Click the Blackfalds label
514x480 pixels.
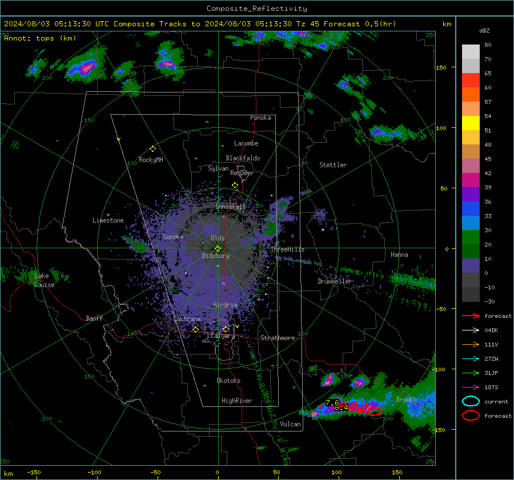(243, 158)
